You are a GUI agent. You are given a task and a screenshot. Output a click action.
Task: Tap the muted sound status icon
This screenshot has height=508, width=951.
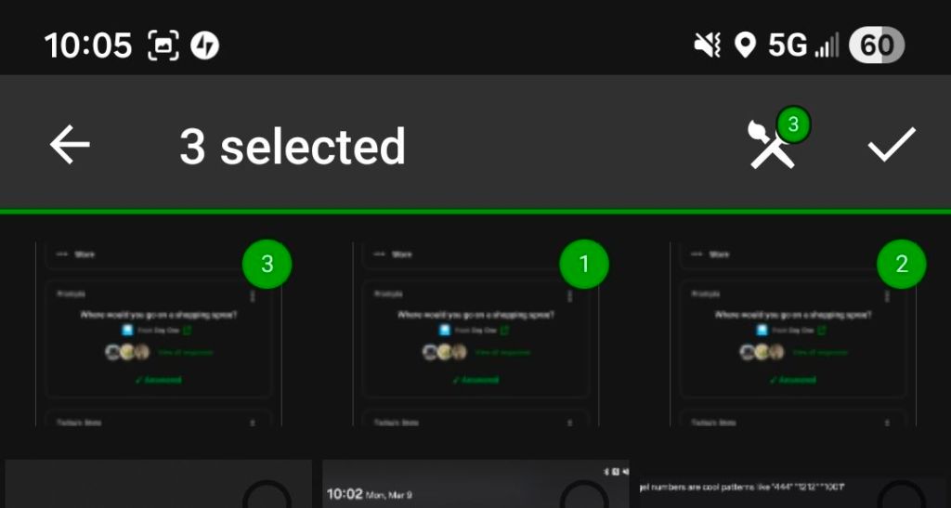709,46
